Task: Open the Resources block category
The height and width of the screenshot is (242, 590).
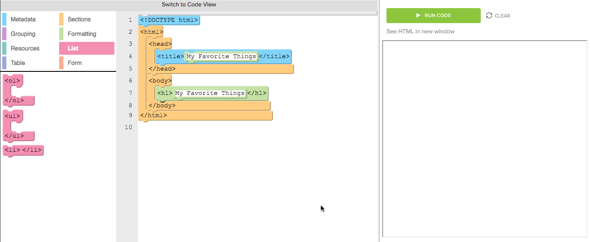Action: (25, 48)
